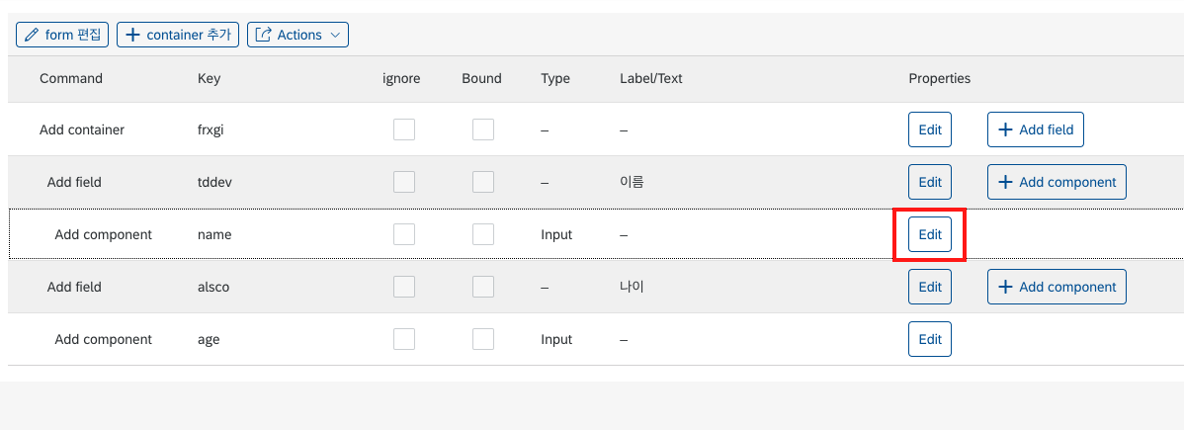
Task: Check the Bound checkbox in name row
Action: pyautogui.click(x=483, y=234)
